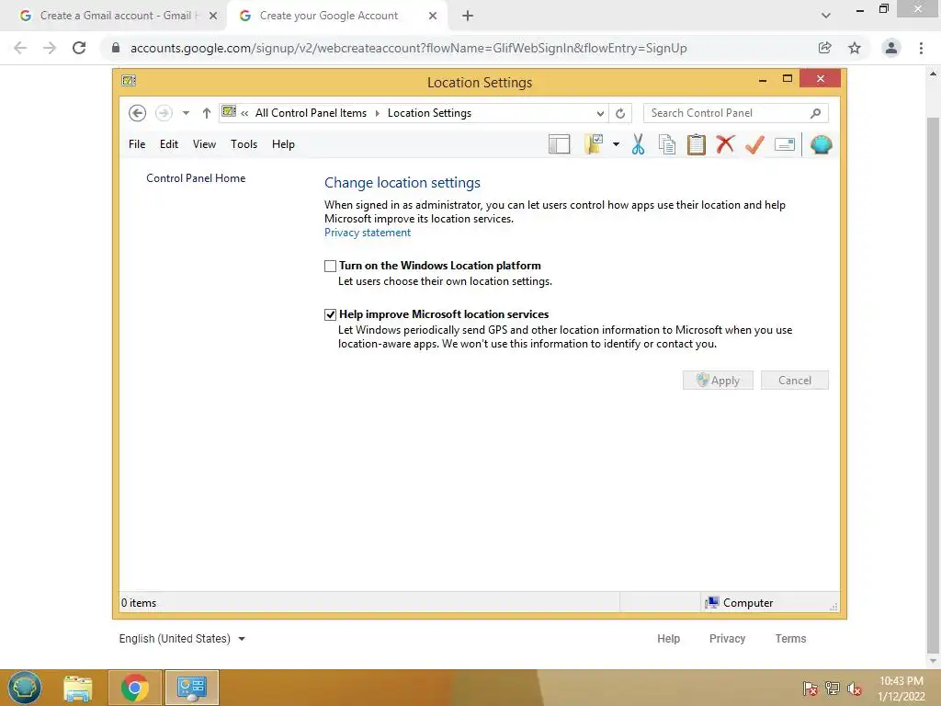This screenshot has width=941, height=706.
Task: Click the orange checkmark toolbar icon
Action: click(x=754, y=144)
